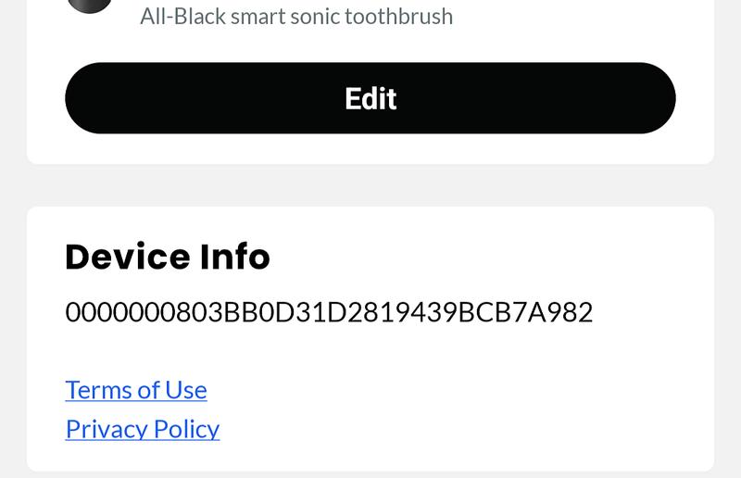Click the Device Info heading

click(x=168, y=257)
